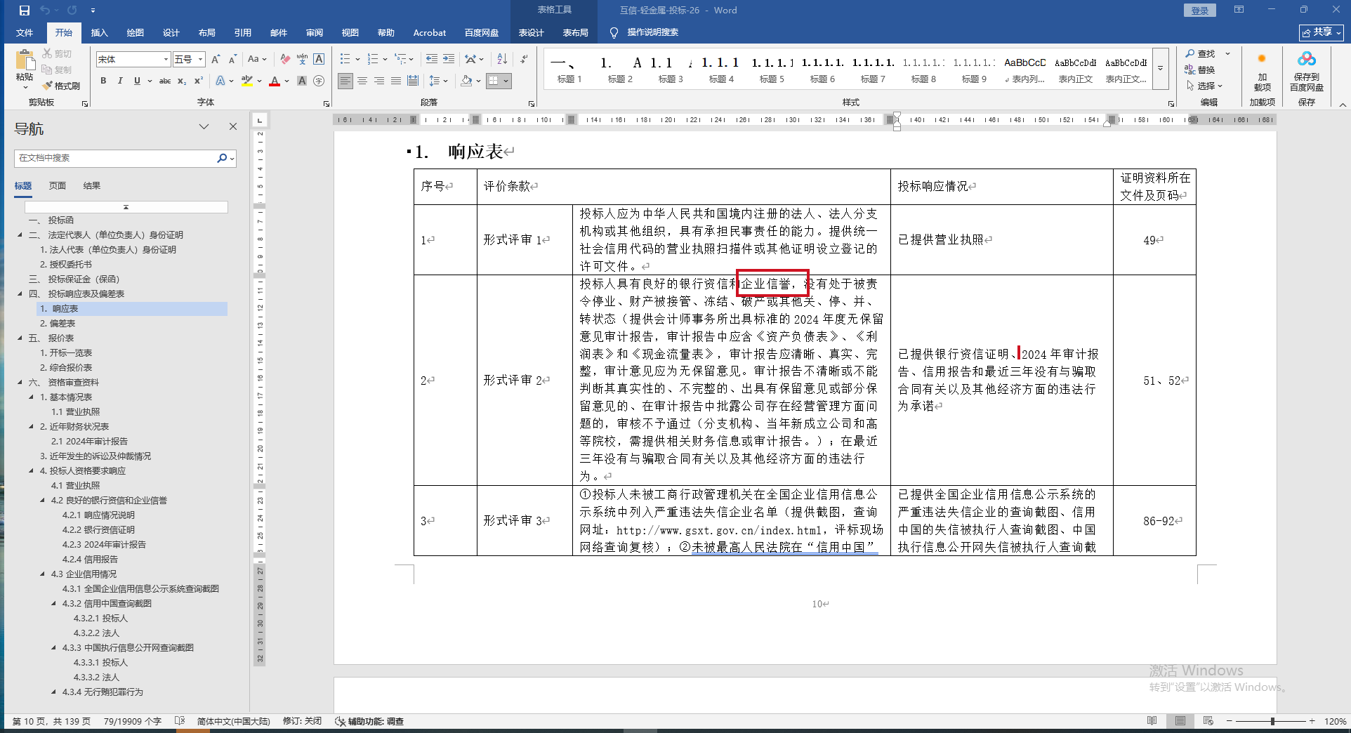Image resolution: width=1351 pixels, height=733 pixels.
Task: Apply character border with the boxed A icon
Action: tap(319, 60)
